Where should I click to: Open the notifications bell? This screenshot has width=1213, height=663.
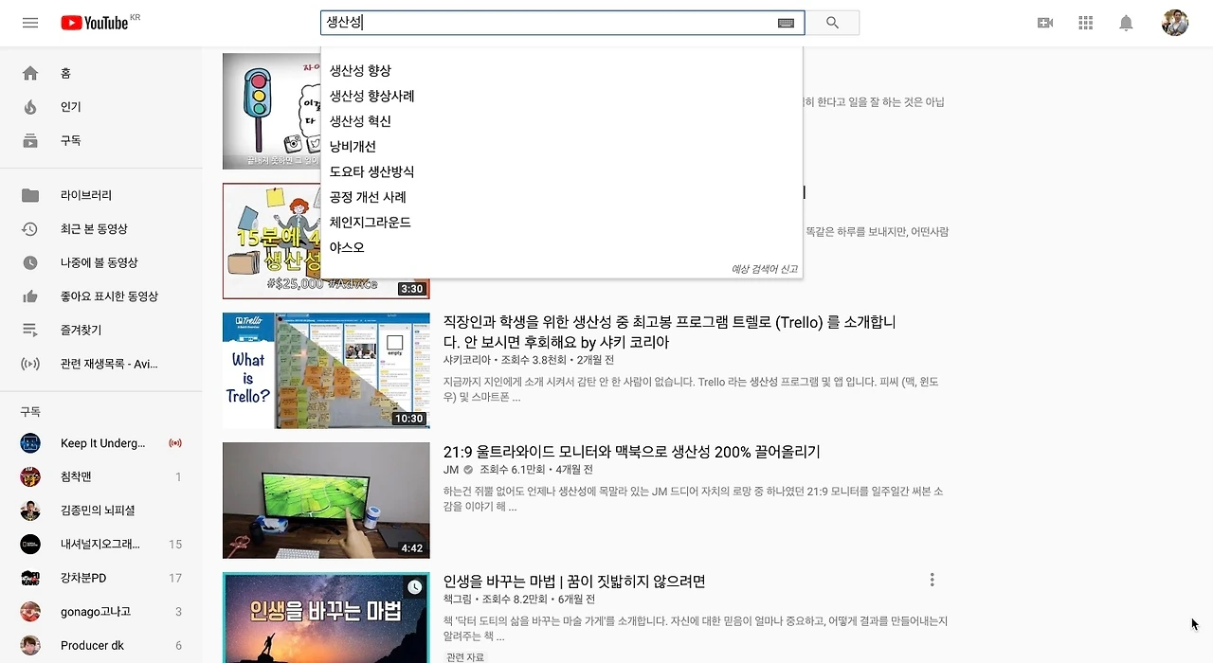(1126, 23)
